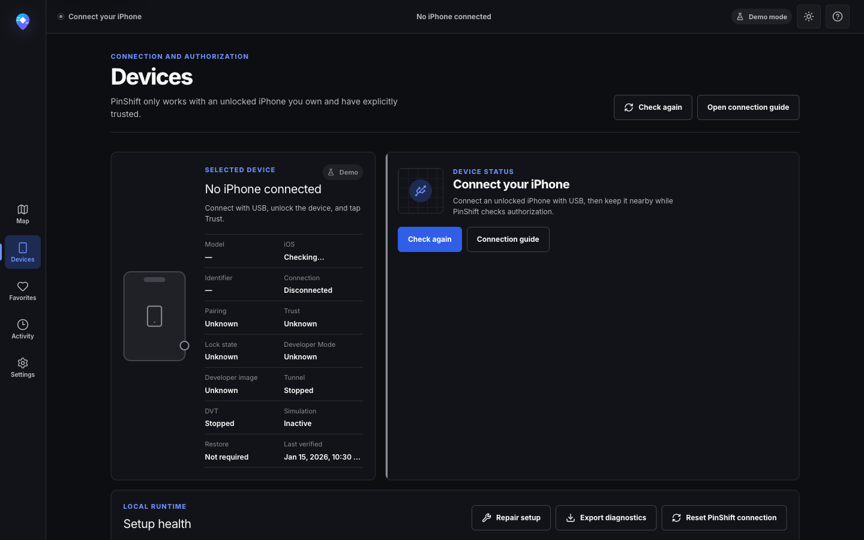Open the help question mark icon
This screenshot has width=864, height=540.
click(x=838, y=17)
